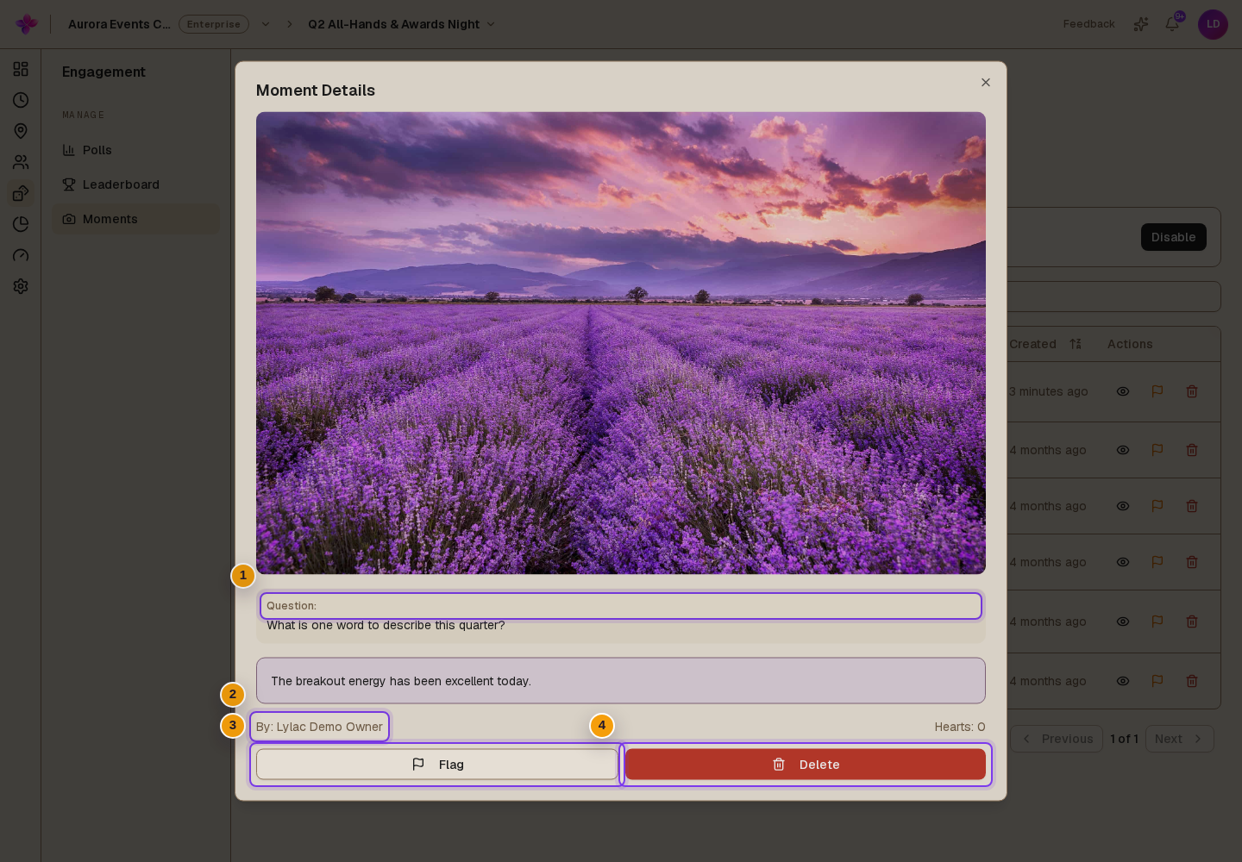Delete this moment using the red button

806,765
